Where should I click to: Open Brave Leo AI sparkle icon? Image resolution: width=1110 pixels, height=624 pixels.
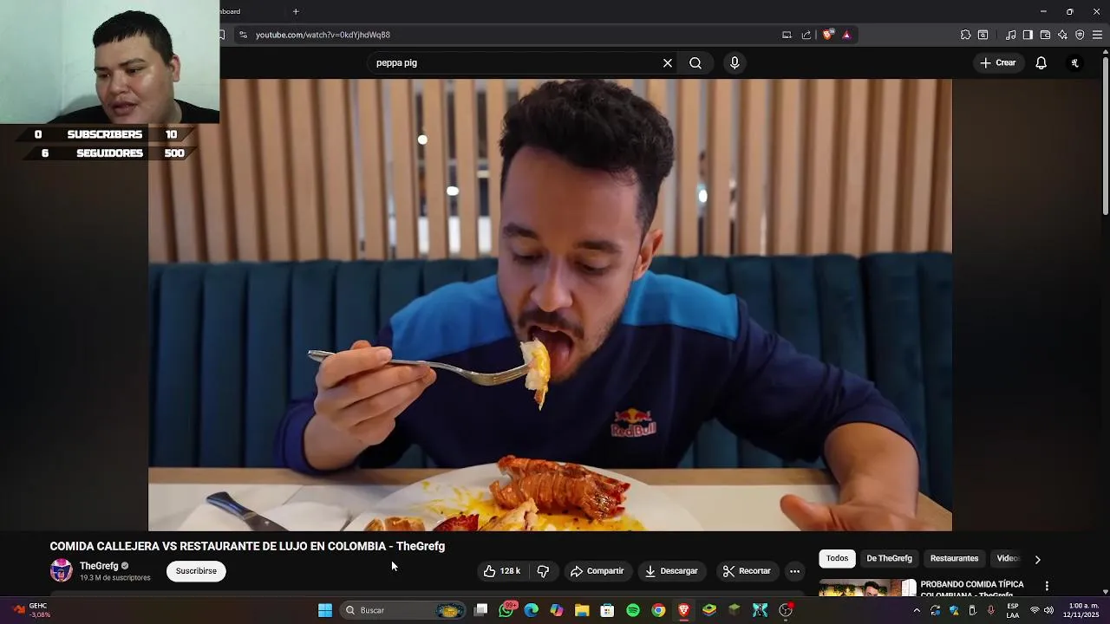(1062, 35)
